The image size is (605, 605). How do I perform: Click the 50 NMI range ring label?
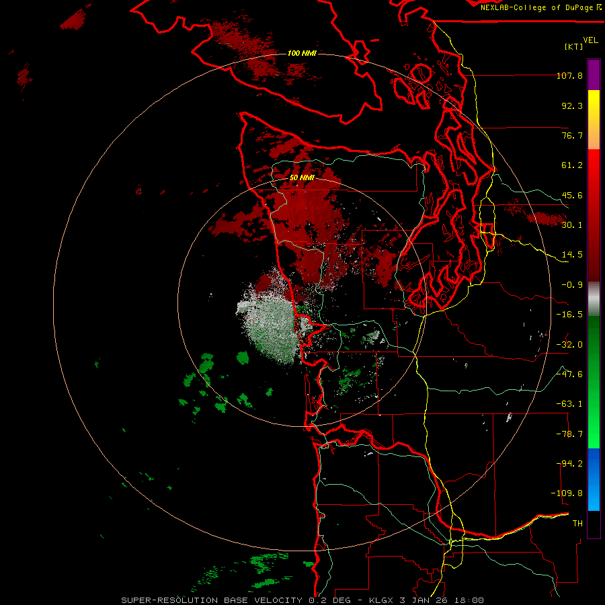tap(302, 177)
